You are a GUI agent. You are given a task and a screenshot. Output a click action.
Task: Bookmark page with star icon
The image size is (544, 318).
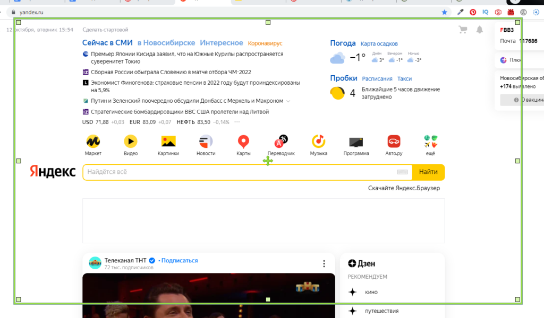445,12
